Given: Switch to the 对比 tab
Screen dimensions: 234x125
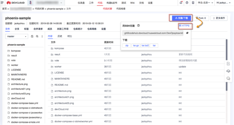Looking at the screenshot, I should click(x=70, y=36).
